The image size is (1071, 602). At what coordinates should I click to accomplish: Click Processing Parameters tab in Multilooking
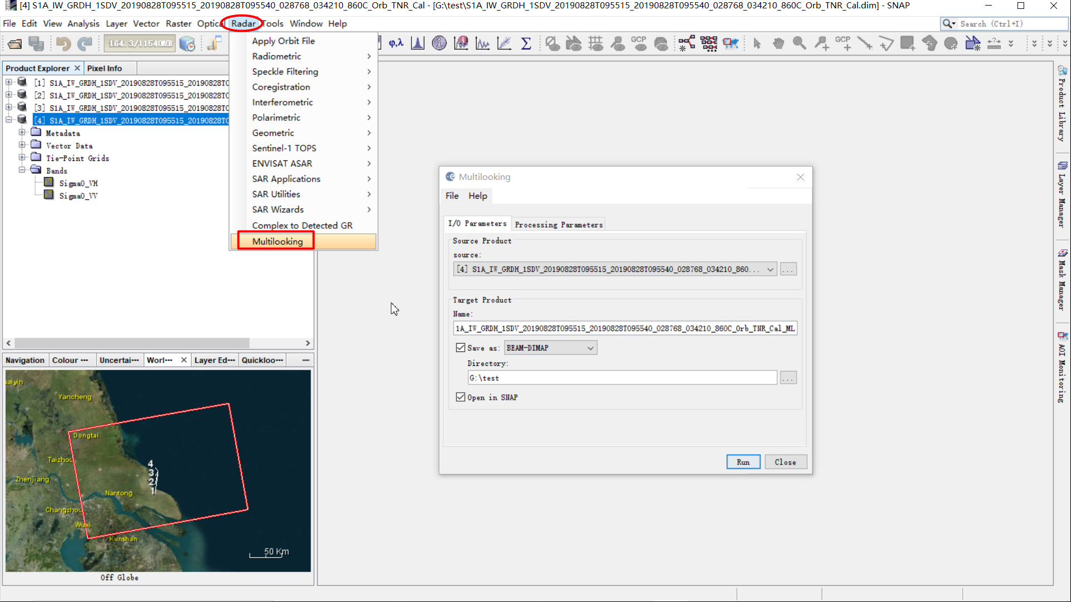pos(559,224)
